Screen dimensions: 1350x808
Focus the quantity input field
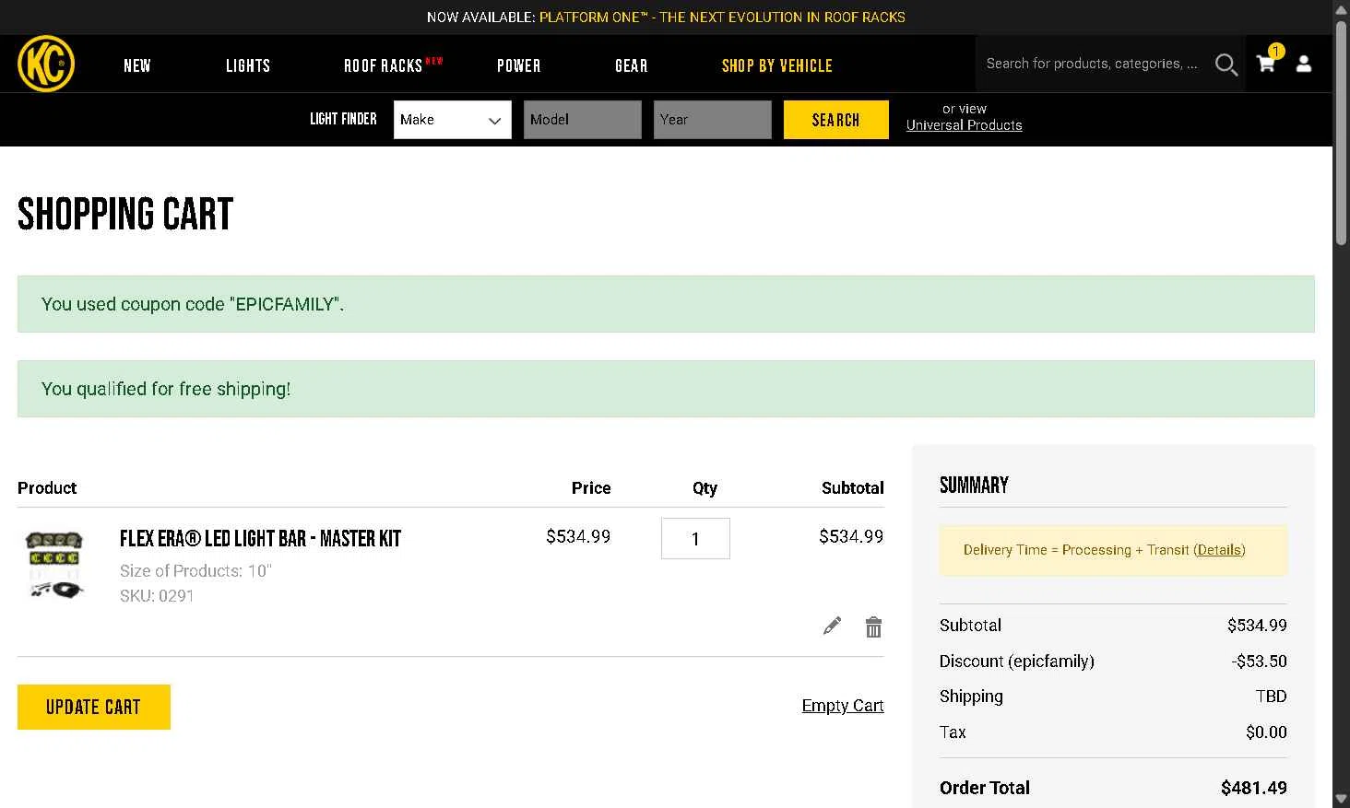click(695, 538)
